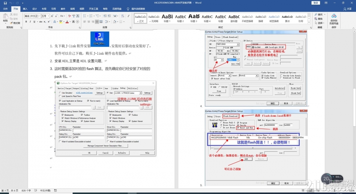Click Format Painter (格式刷)
The image size is (356, 194).
coord(15,23)
